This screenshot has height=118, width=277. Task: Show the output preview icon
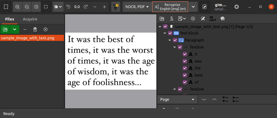pos(223,19)
